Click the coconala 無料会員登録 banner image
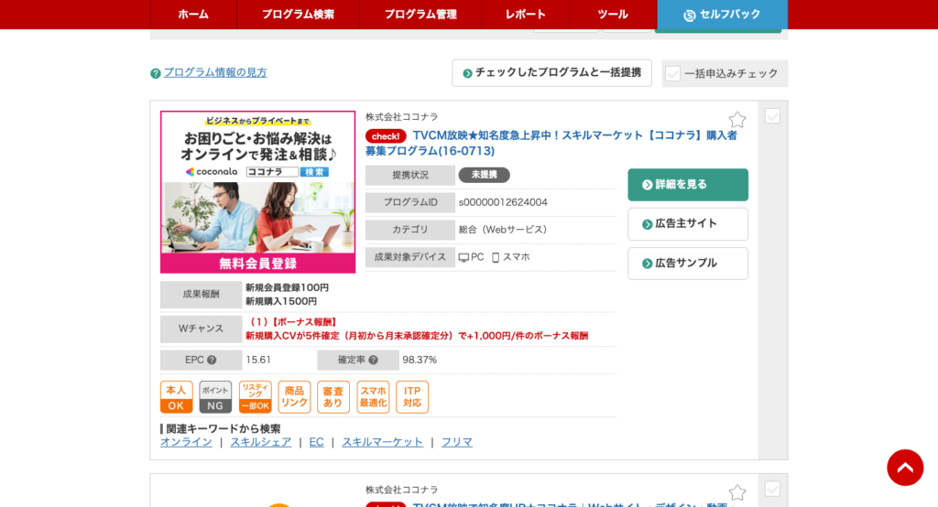 (257, 192)
